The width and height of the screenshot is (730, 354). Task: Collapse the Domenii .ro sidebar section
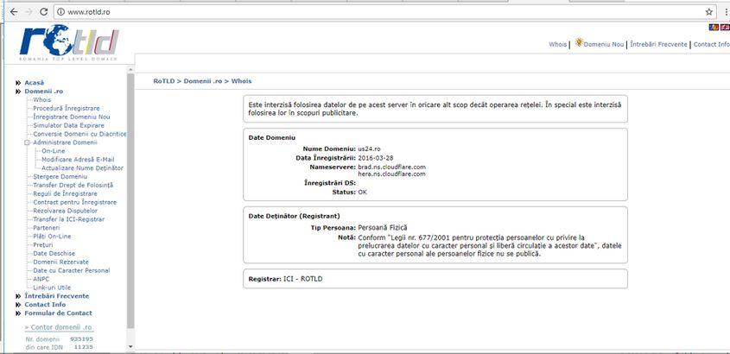(x=17, y=91)
